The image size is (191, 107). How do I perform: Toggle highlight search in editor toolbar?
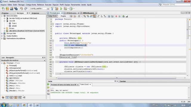pyautogui.click(x=94, y=16)
